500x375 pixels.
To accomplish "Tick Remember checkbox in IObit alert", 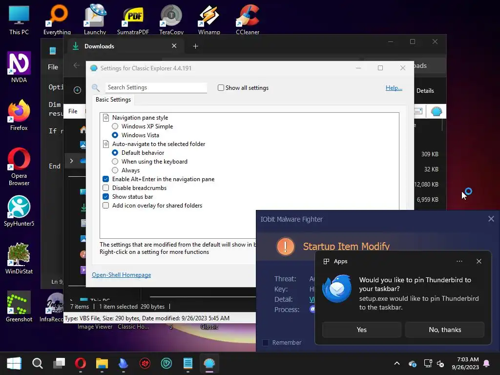I will tap(265, 343).
